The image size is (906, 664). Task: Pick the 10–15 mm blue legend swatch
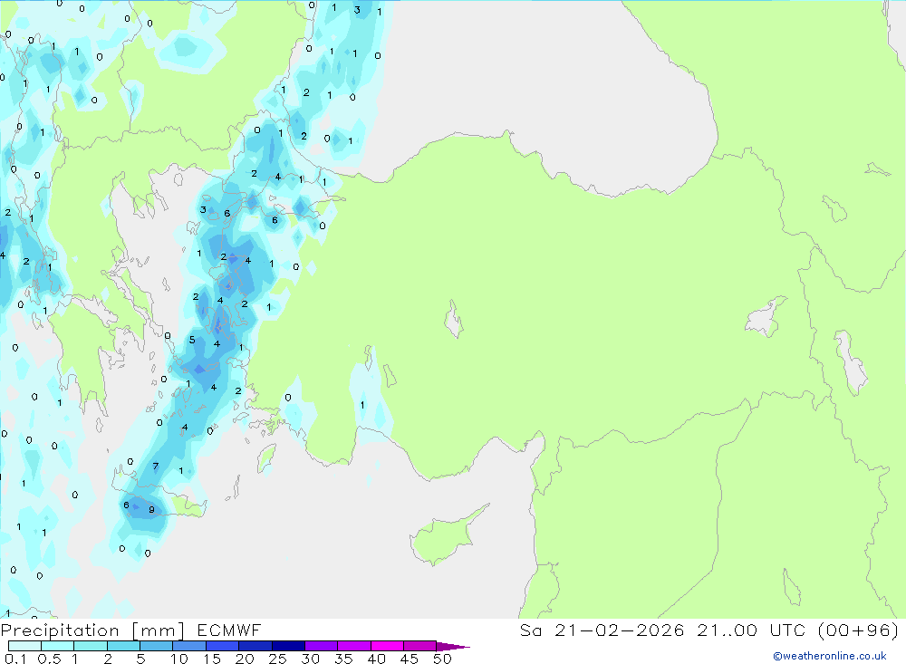(189, 646)
